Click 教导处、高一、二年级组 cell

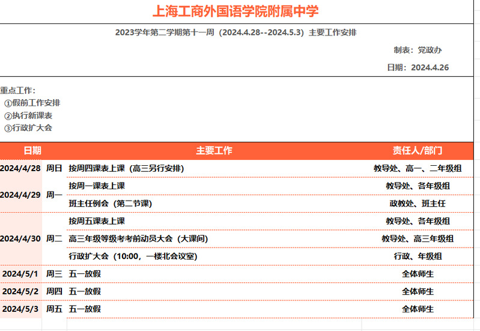click(x=418, y=168)
